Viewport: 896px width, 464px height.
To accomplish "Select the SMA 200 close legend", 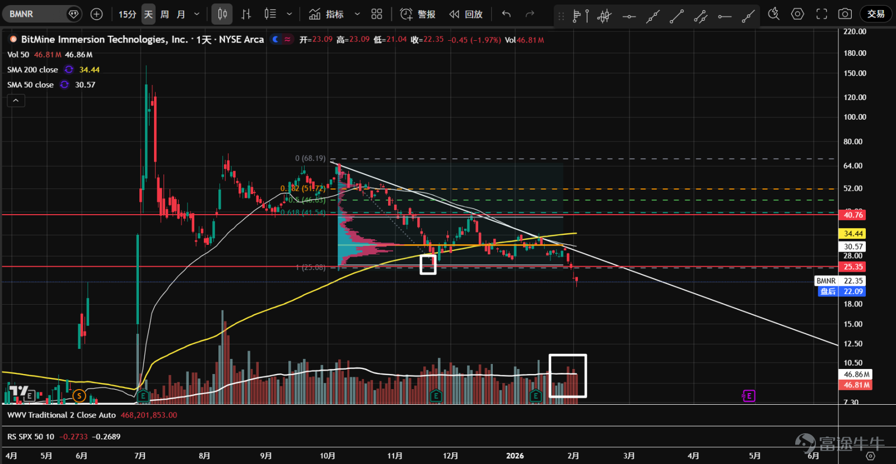I will (32, 69).
